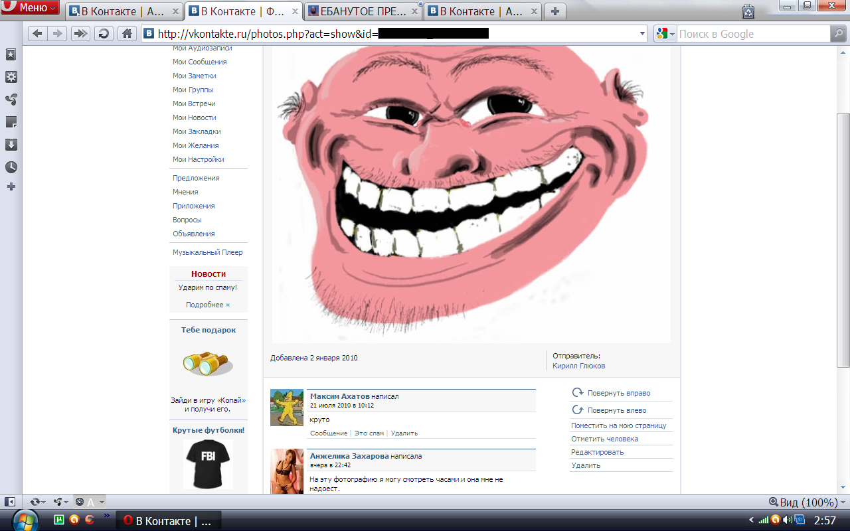Viewport: 850px width, 531px height.
Task: Open the Вид (100%) zoom dropdown
Action: click(807, 502)
